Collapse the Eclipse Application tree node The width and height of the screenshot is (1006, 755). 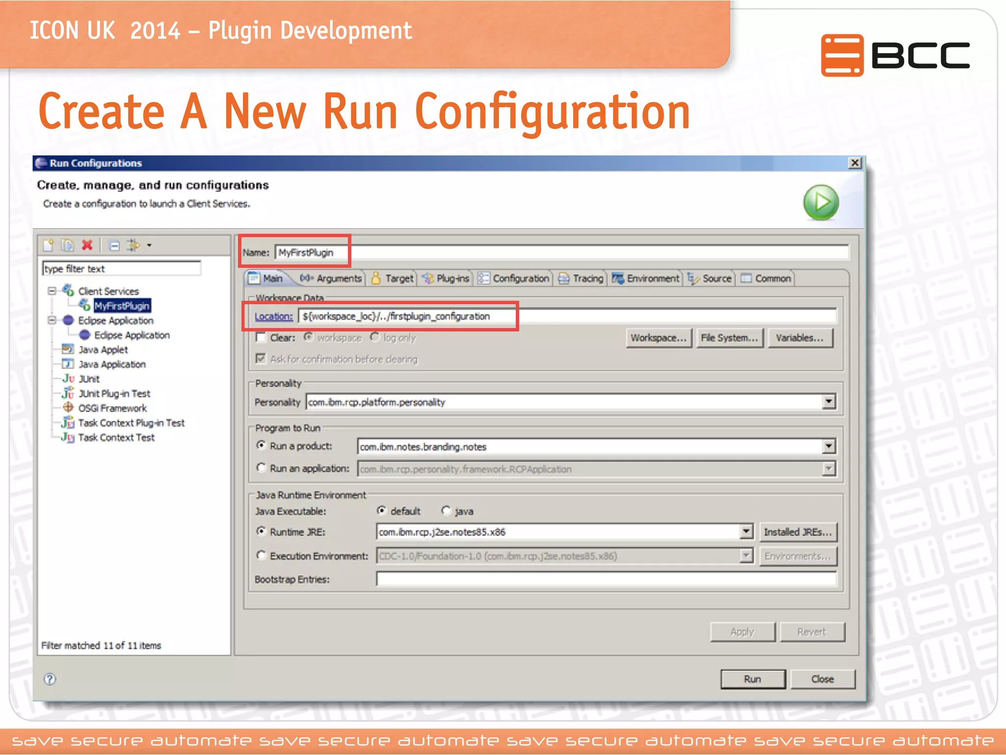point(52,320)
